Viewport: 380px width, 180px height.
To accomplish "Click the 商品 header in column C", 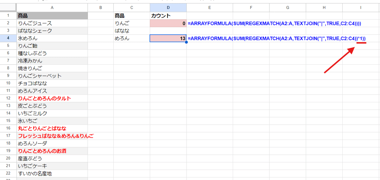I will [x=132, y=16].
